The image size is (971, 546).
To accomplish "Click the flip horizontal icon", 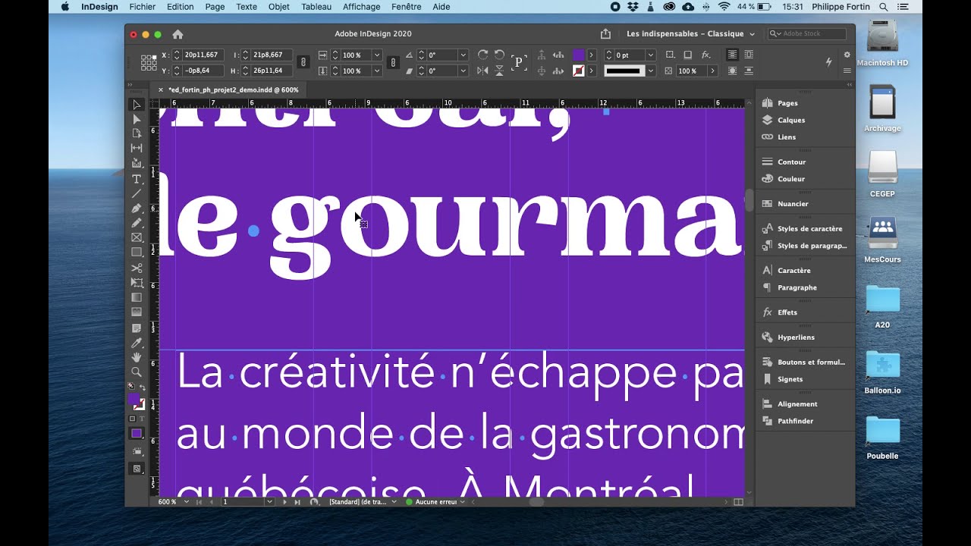I will click(483, 71).
